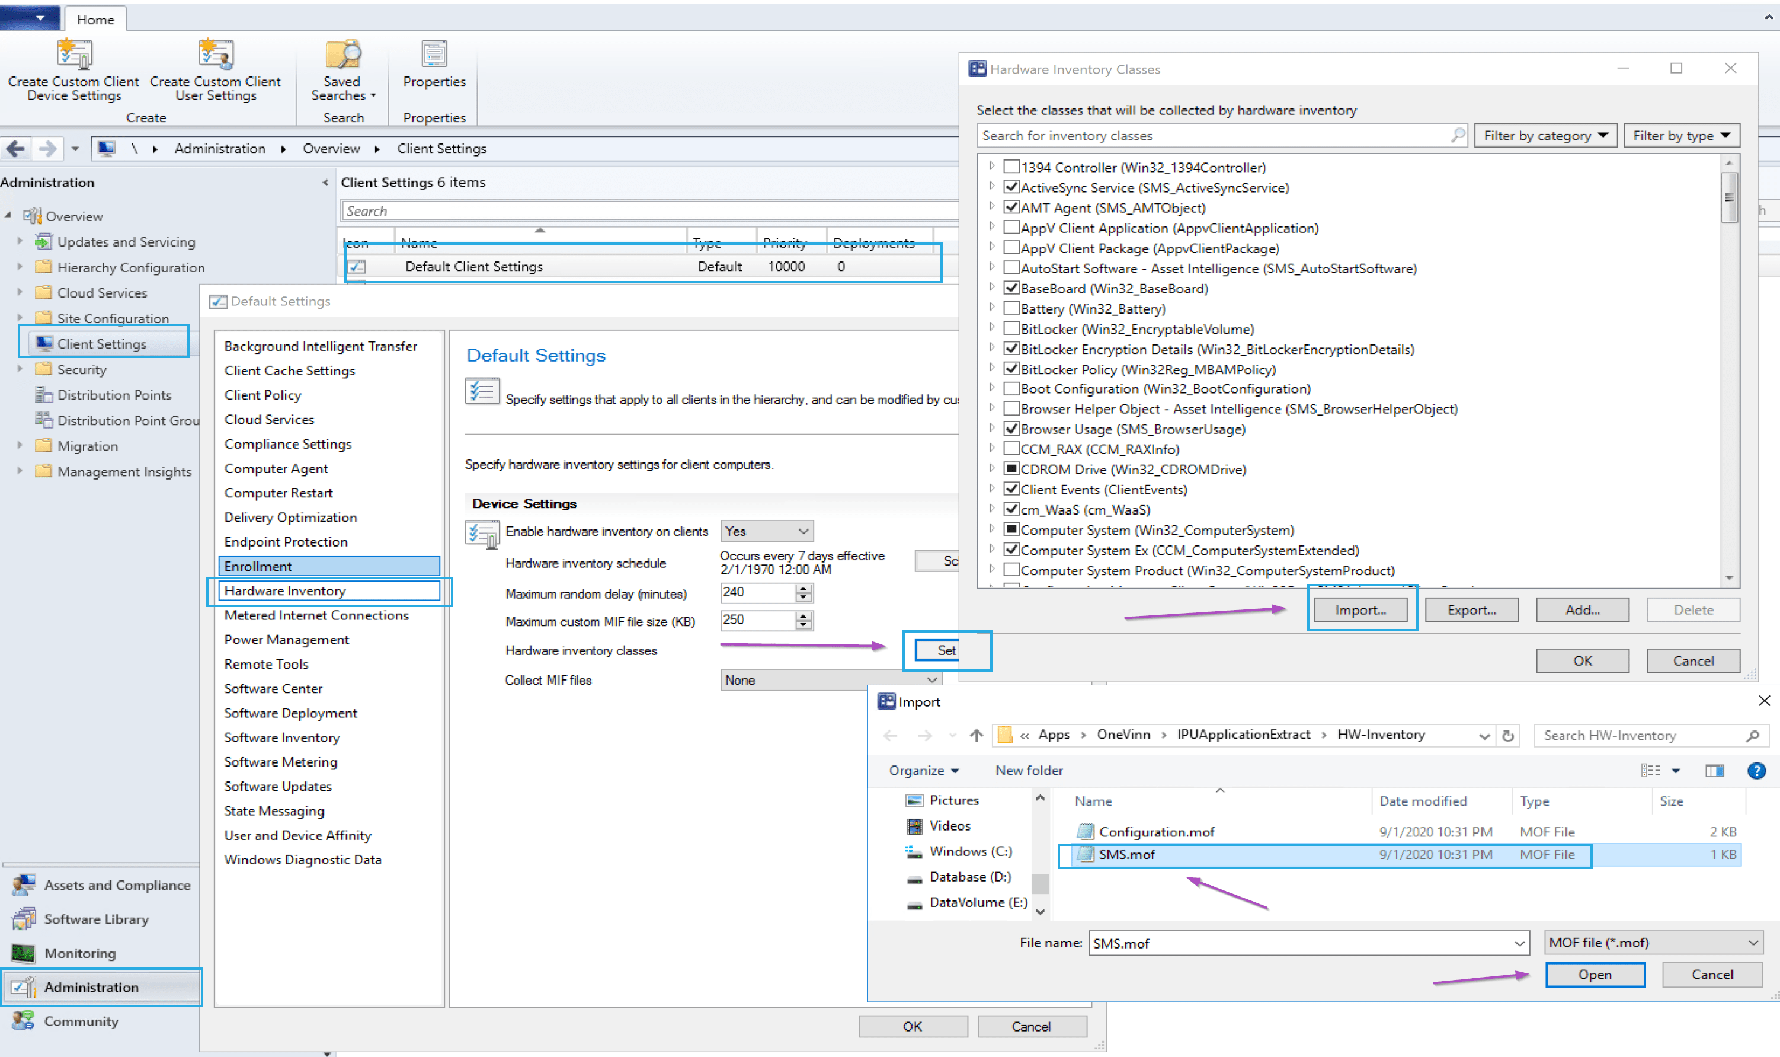Open the Software Library workspace
This screenshot has width=1780, height=1057.
[96, 919]
